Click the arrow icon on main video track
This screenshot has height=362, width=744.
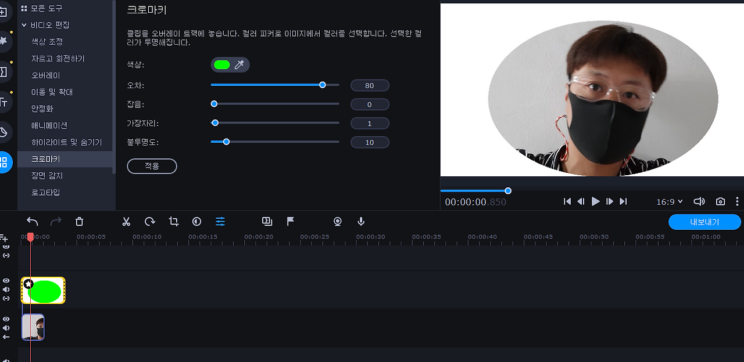6,336
